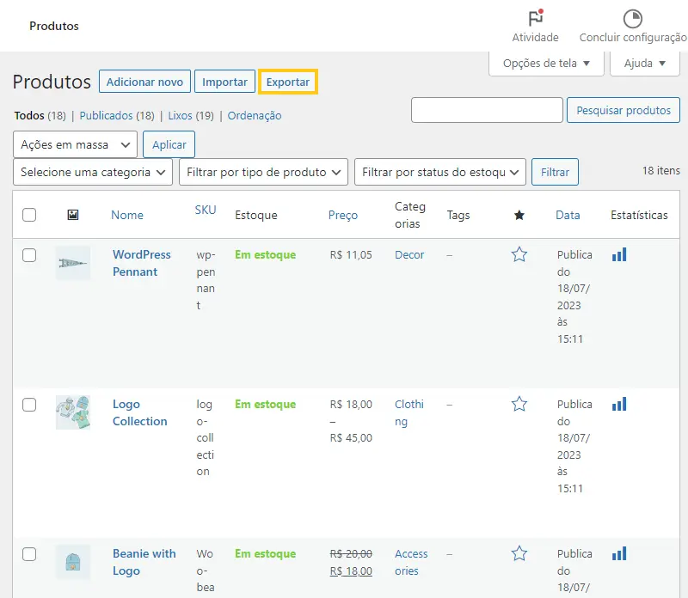Image resolution: width=688 pixels, height=598 pixels.
Task: Check the select-all products checkbox
Action: click(29, 215)
